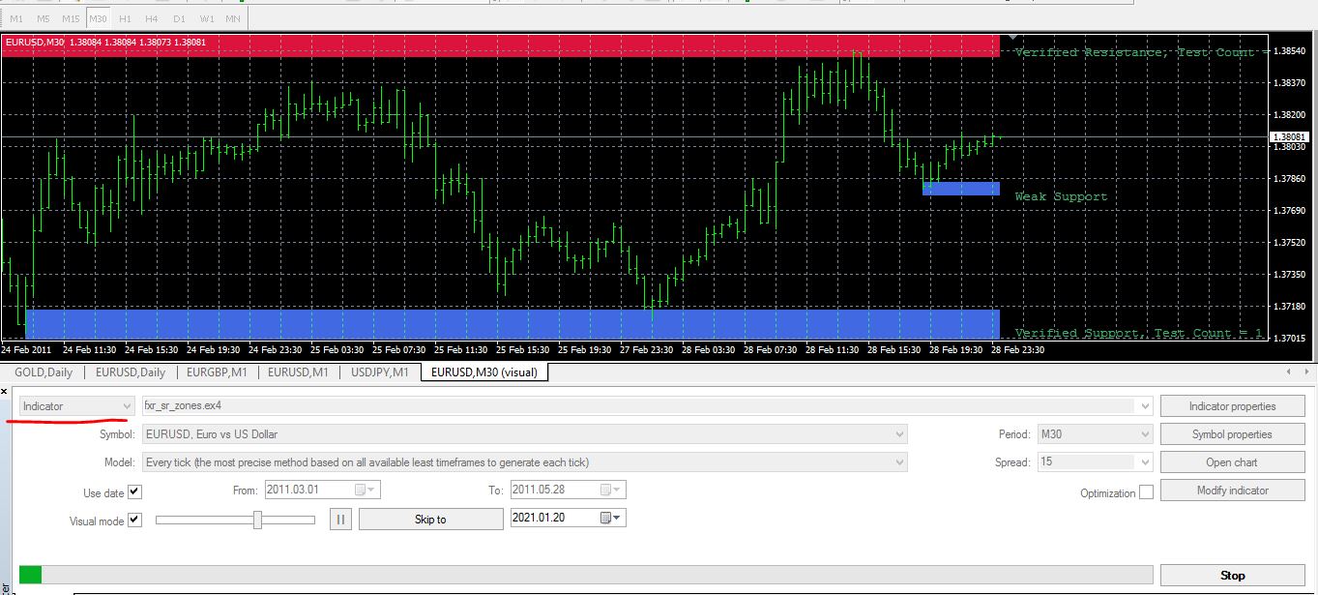This screenshot has height=595, width=1318.
Task: Open the Indicator type dropdown
Action: [x=75, y=406]
